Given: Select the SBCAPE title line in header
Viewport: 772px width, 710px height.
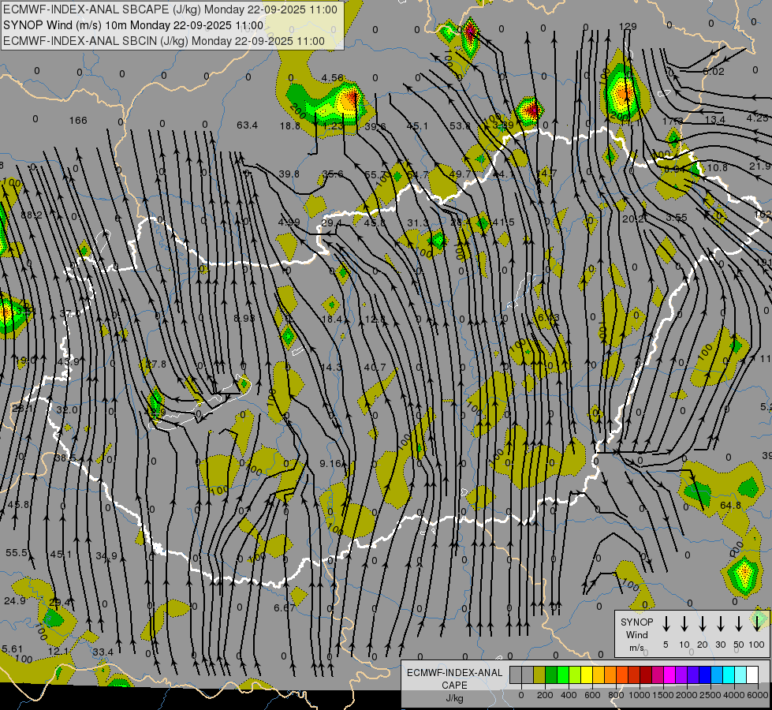Looking at the screenshot, I should (170, 9).
